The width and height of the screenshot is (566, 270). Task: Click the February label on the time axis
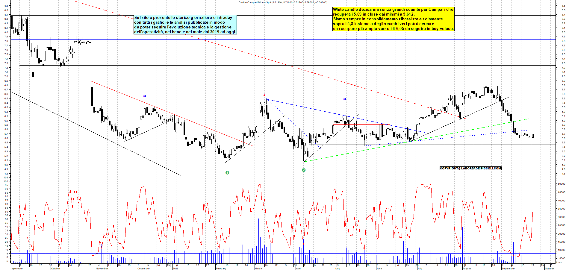221,269
